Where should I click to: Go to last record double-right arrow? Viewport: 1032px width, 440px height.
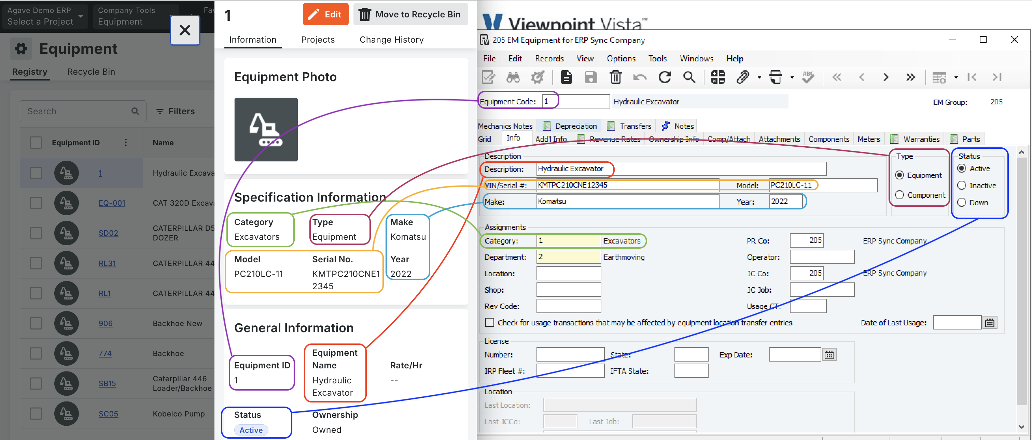[910, 77]
